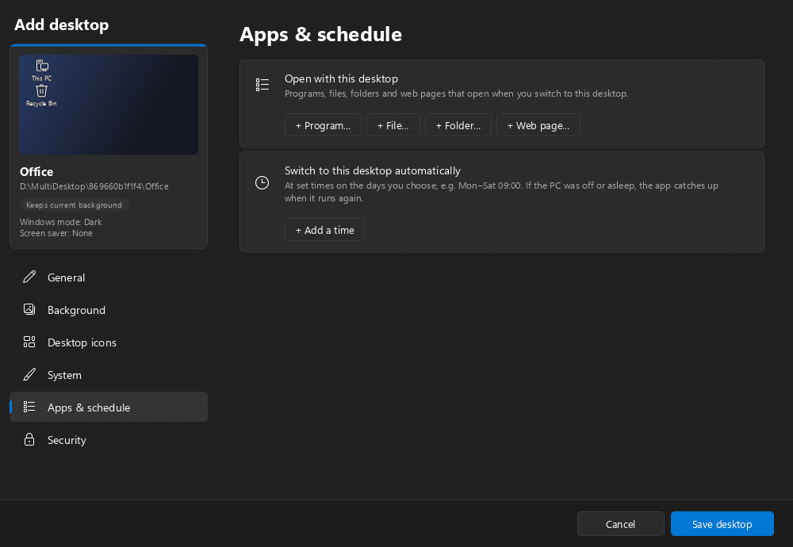Open the Desktop icons section
This screenshot has height=547, width=793.
109,342
